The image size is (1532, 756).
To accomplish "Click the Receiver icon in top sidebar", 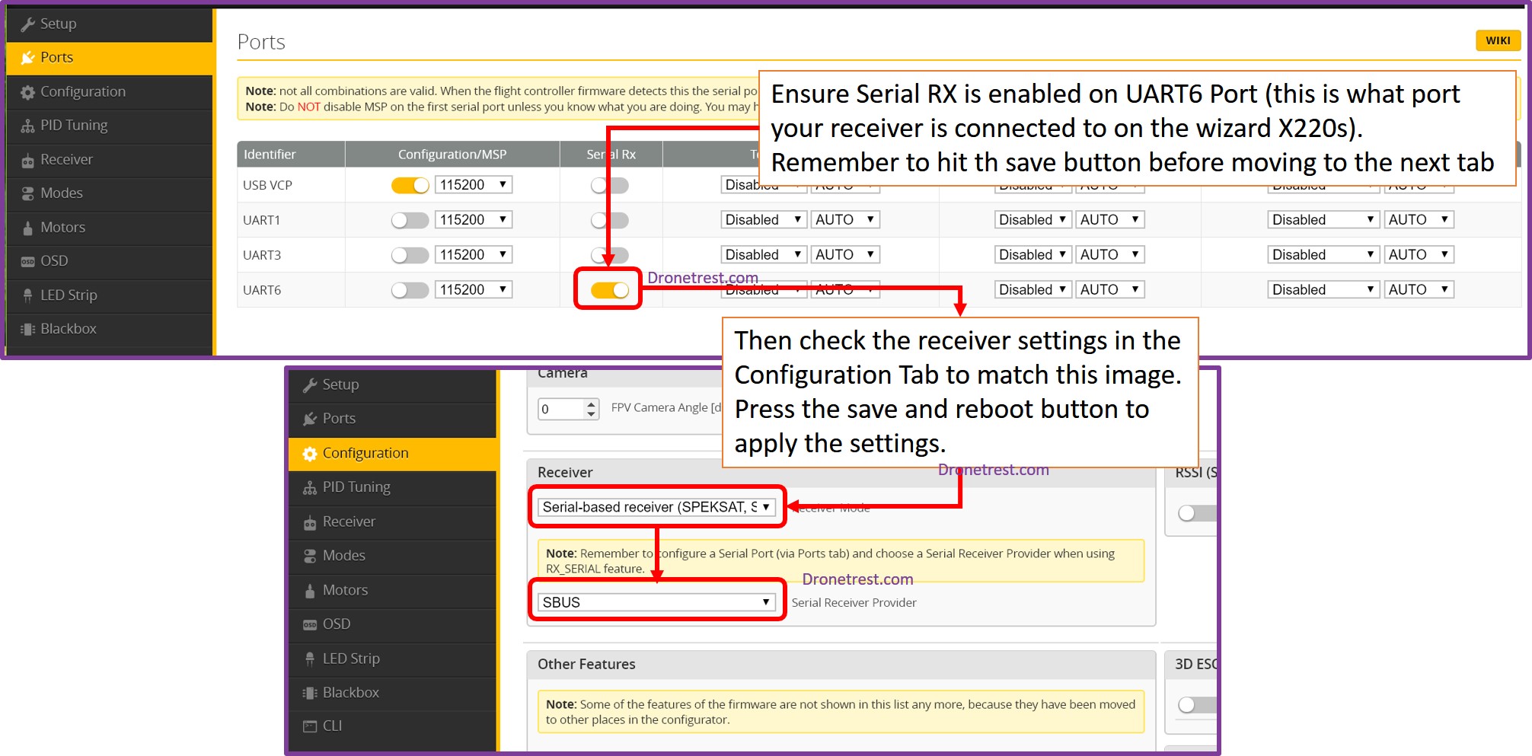I will pos(28,161).
